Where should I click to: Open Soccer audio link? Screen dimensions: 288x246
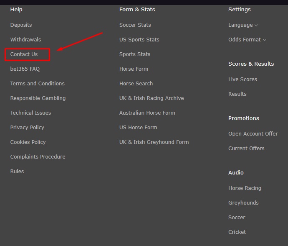[237, 217]
